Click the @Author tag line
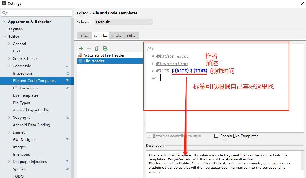The height and width of the screenshot is (178, 306). coord(170,56)
